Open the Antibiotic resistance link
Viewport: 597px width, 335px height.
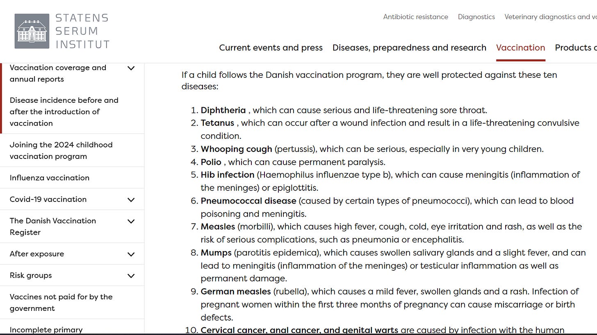pos(415,17)
